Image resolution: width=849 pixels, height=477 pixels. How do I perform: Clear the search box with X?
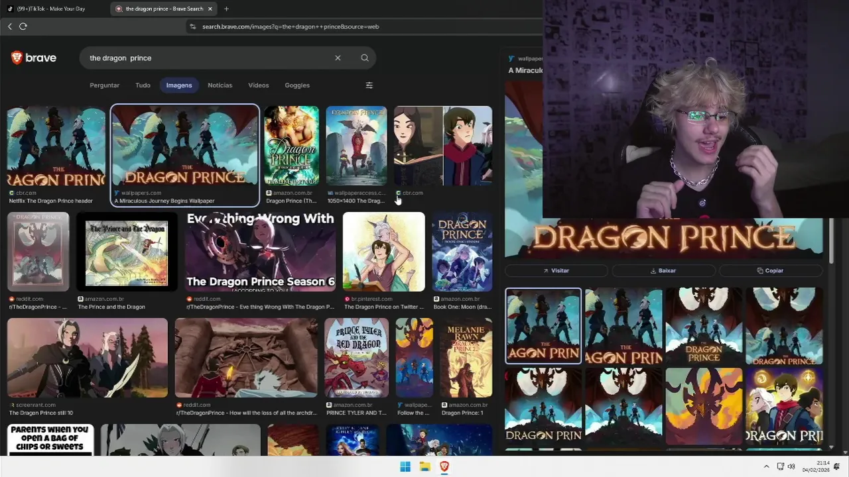[338, 58]
